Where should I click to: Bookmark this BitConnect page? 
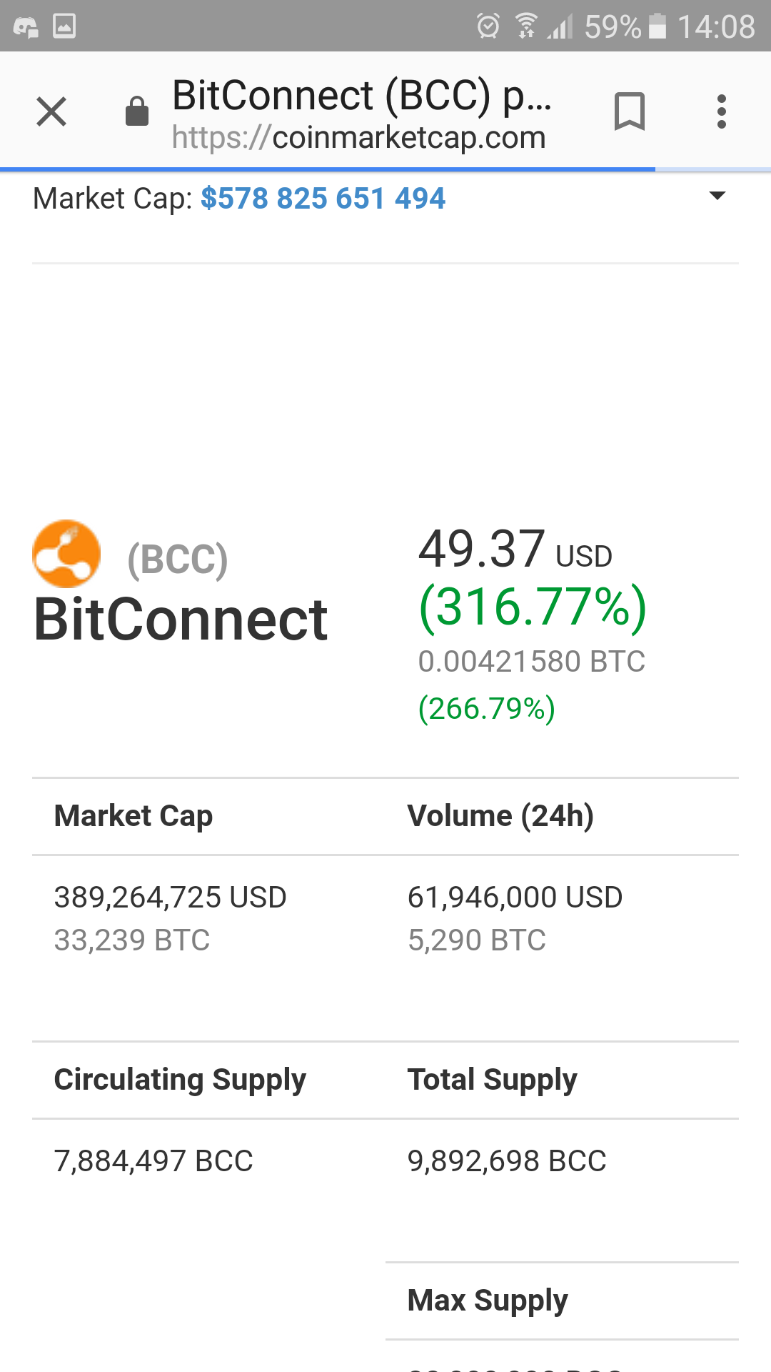629,112
